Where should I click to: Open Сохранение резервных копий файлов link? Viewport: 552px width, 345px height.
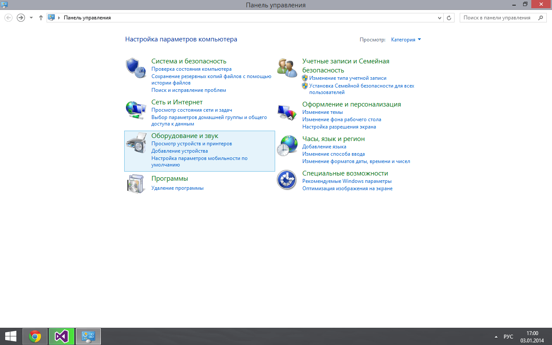211,79
